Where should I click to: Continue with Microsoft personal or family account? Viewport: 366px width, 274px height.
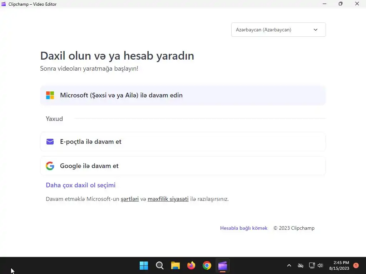point(183,95)
